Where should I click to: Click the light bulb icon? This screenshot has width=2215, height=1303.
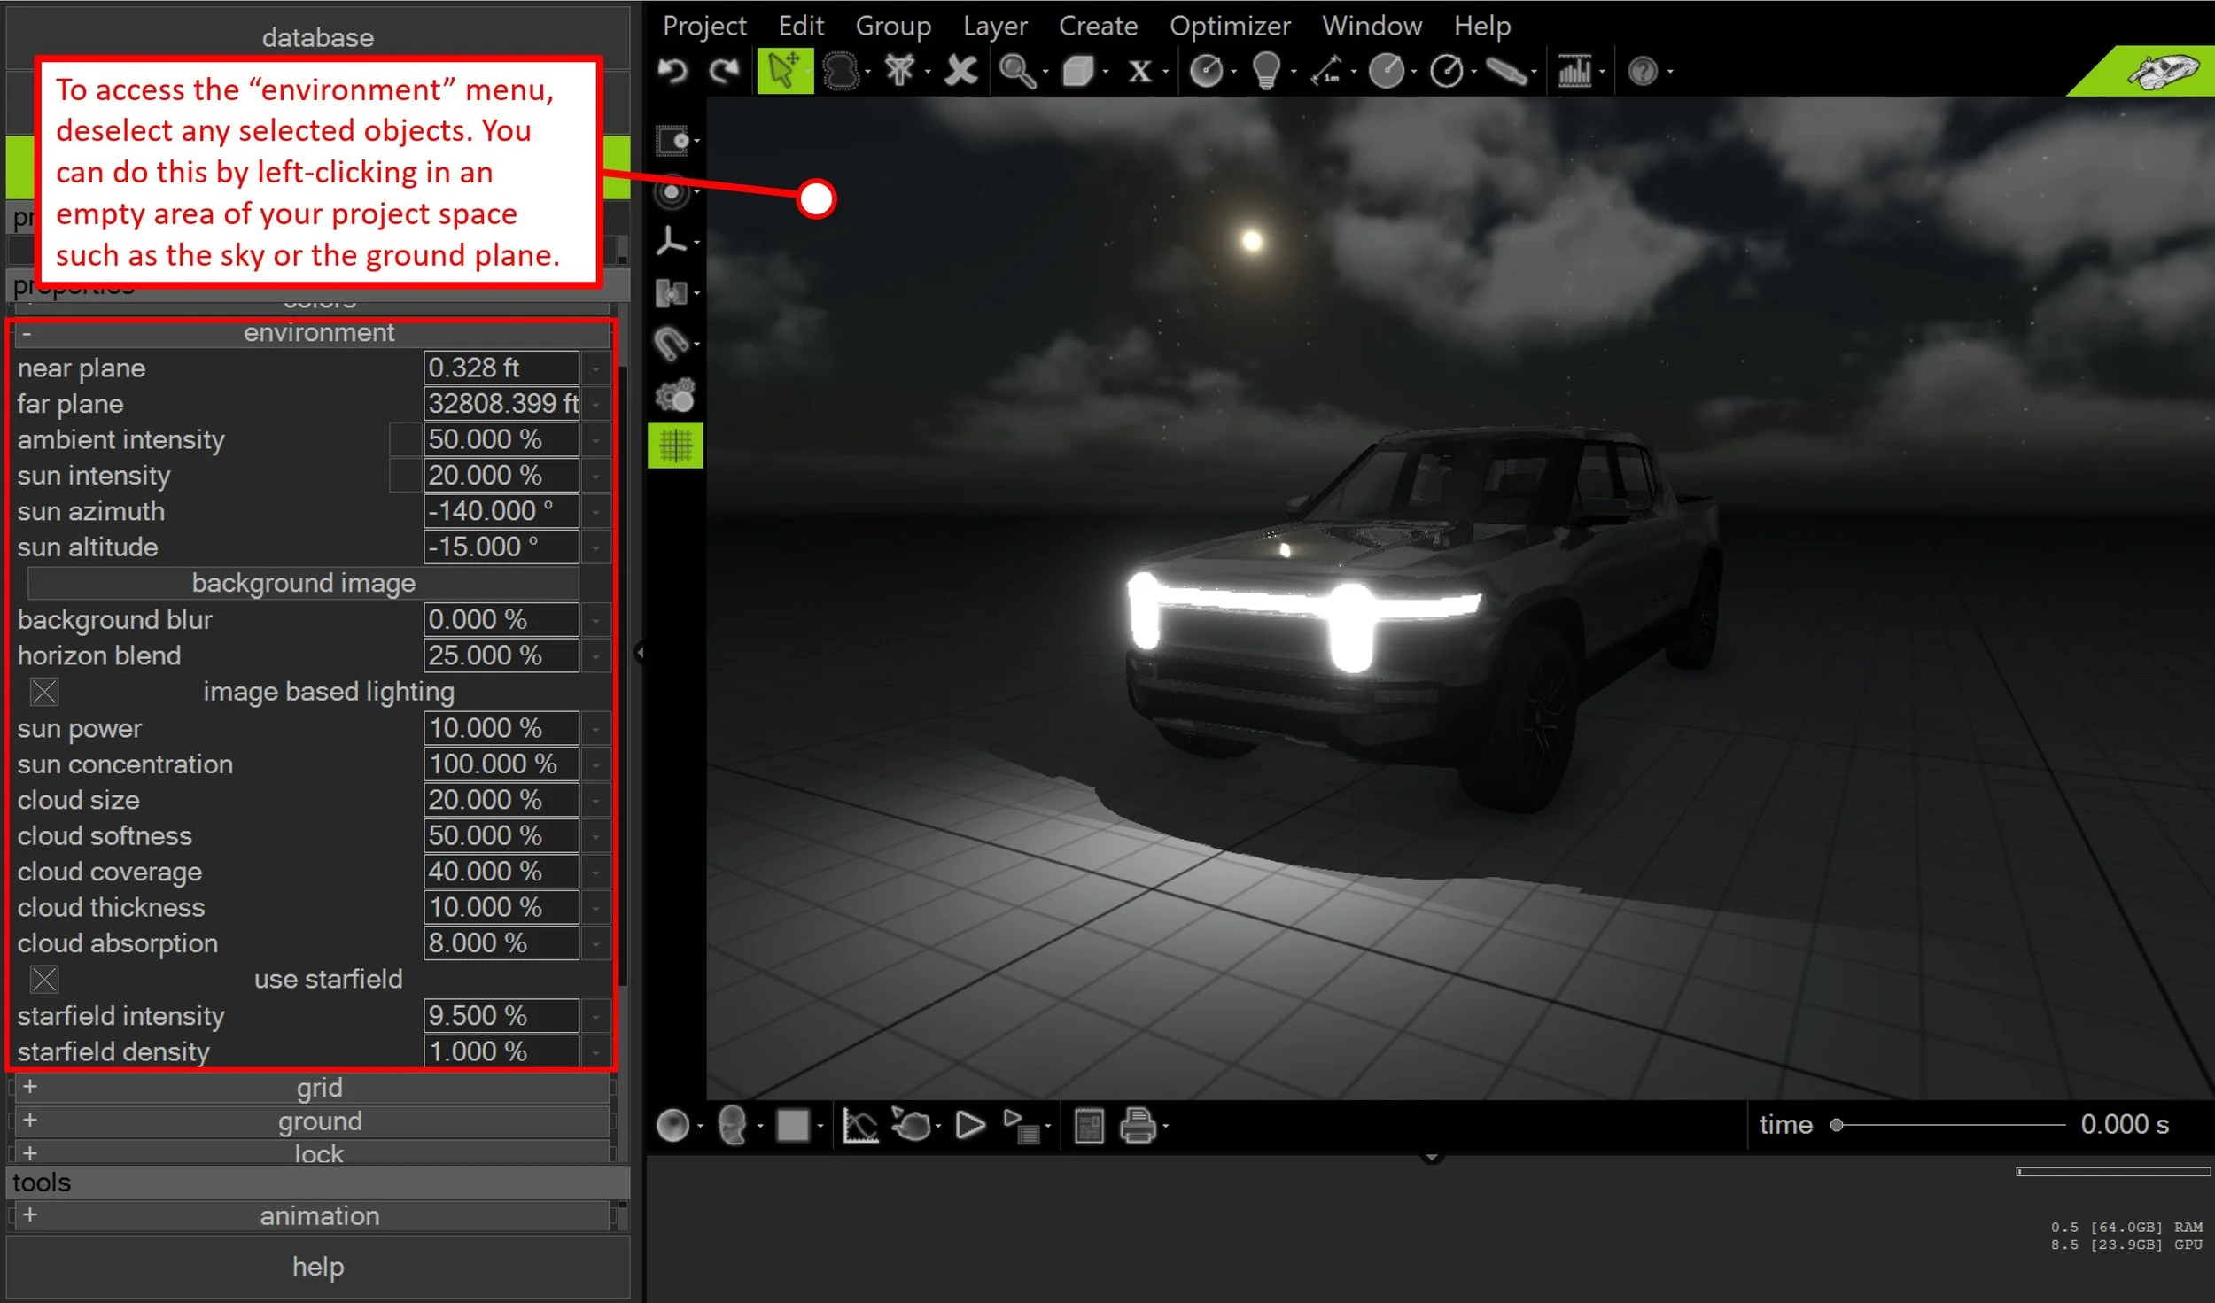point(1266,71)
